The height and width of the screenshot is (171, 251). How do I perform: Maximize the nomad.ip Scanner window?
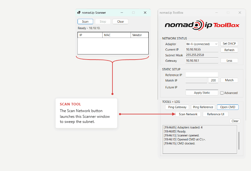(133, 12)
